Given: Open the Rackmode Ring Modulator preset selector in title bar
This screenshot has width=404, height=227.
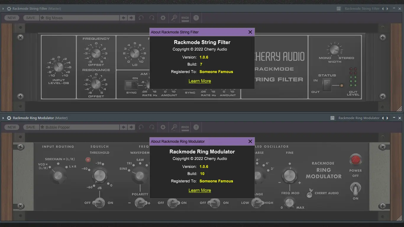Looking at the screenshot, I should pos(359,118).
